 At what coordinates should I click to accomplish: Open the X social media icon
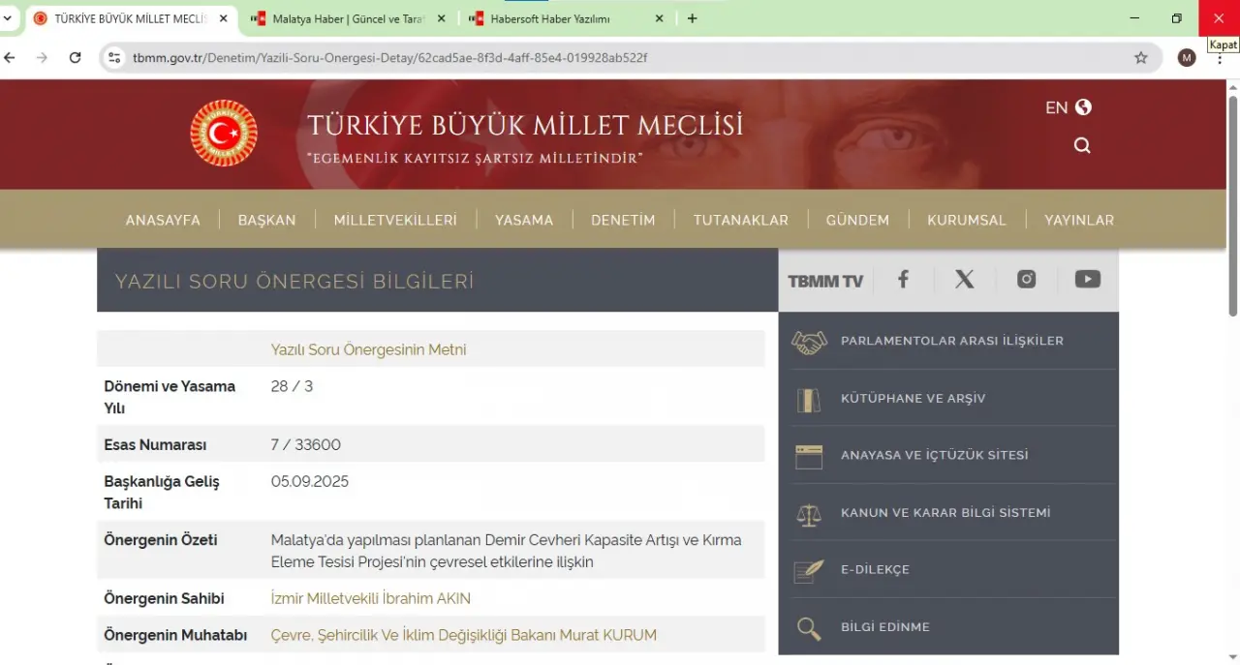(964, 280)
